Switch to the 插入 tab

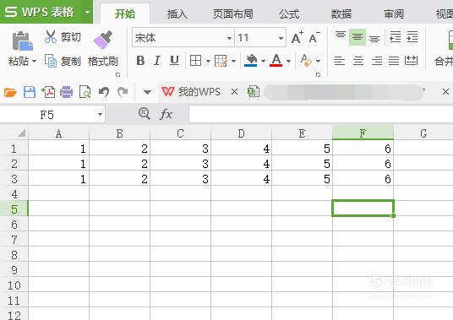click(177, 14)
